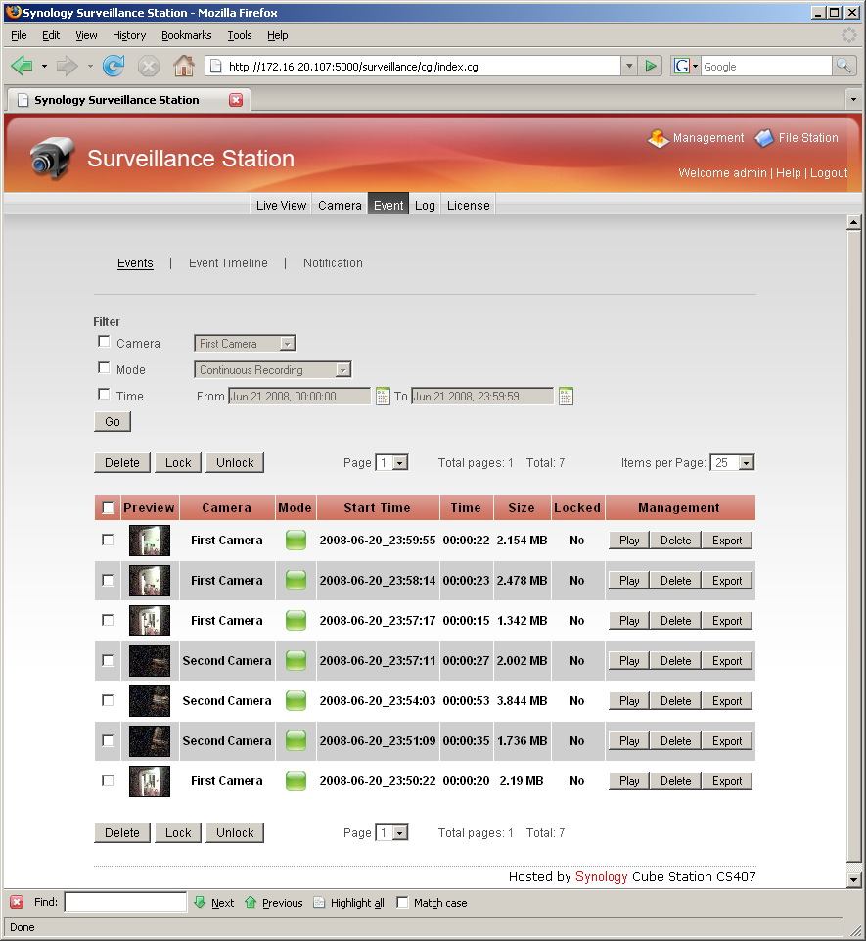Open the Event Timeline link

click(x=229, y=262)
